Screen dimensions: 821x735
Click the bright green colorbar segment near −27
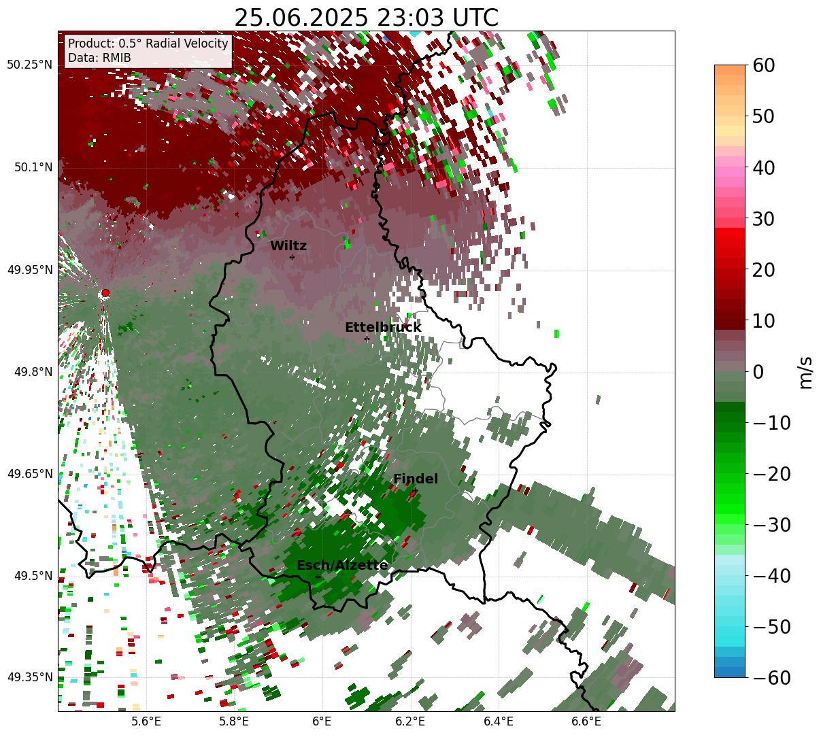pyautogui.click(x=730, y=509)
